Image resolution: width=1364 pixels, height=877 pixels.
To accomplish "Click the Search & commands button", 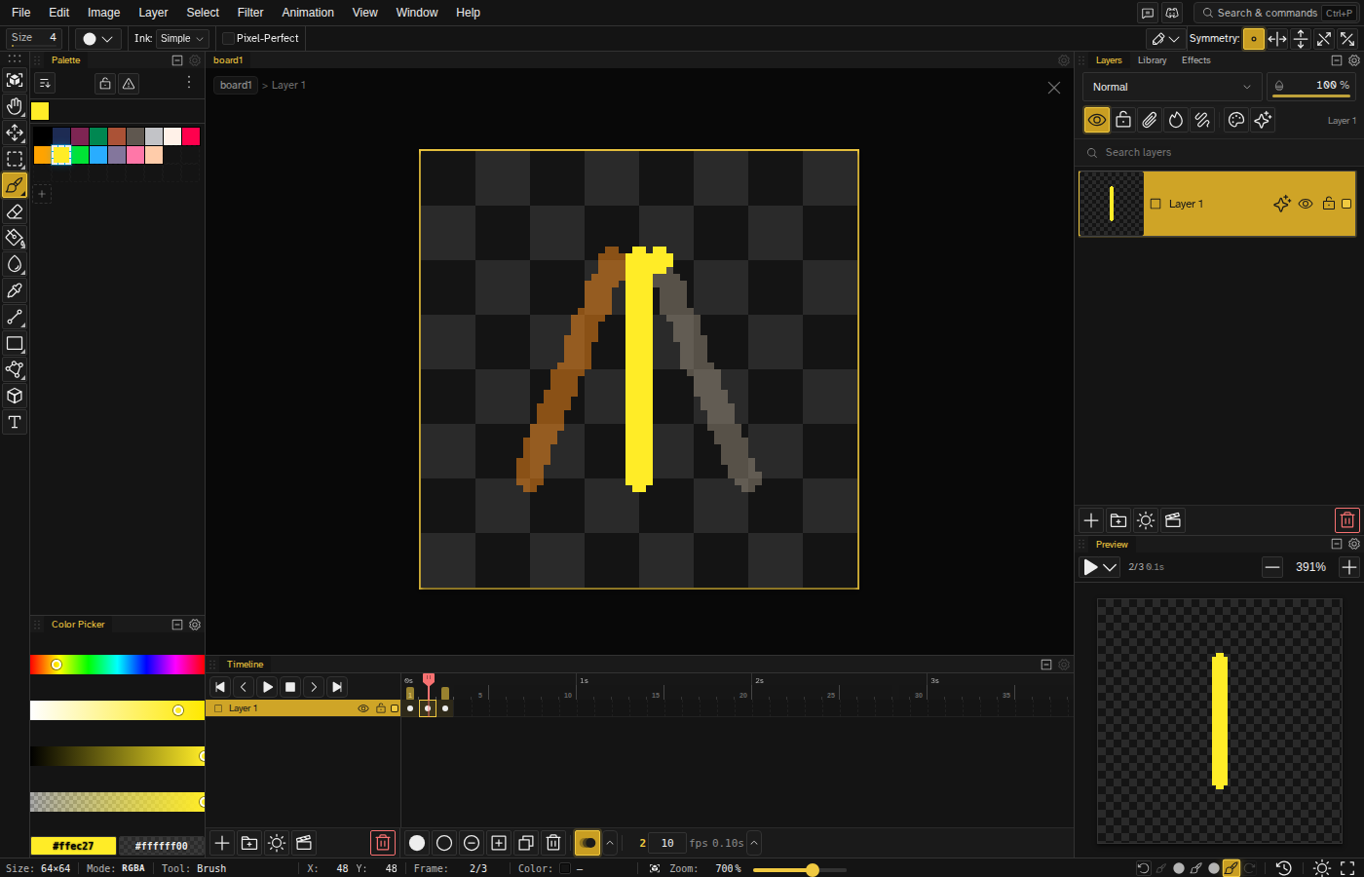I will coord(1276,13).
